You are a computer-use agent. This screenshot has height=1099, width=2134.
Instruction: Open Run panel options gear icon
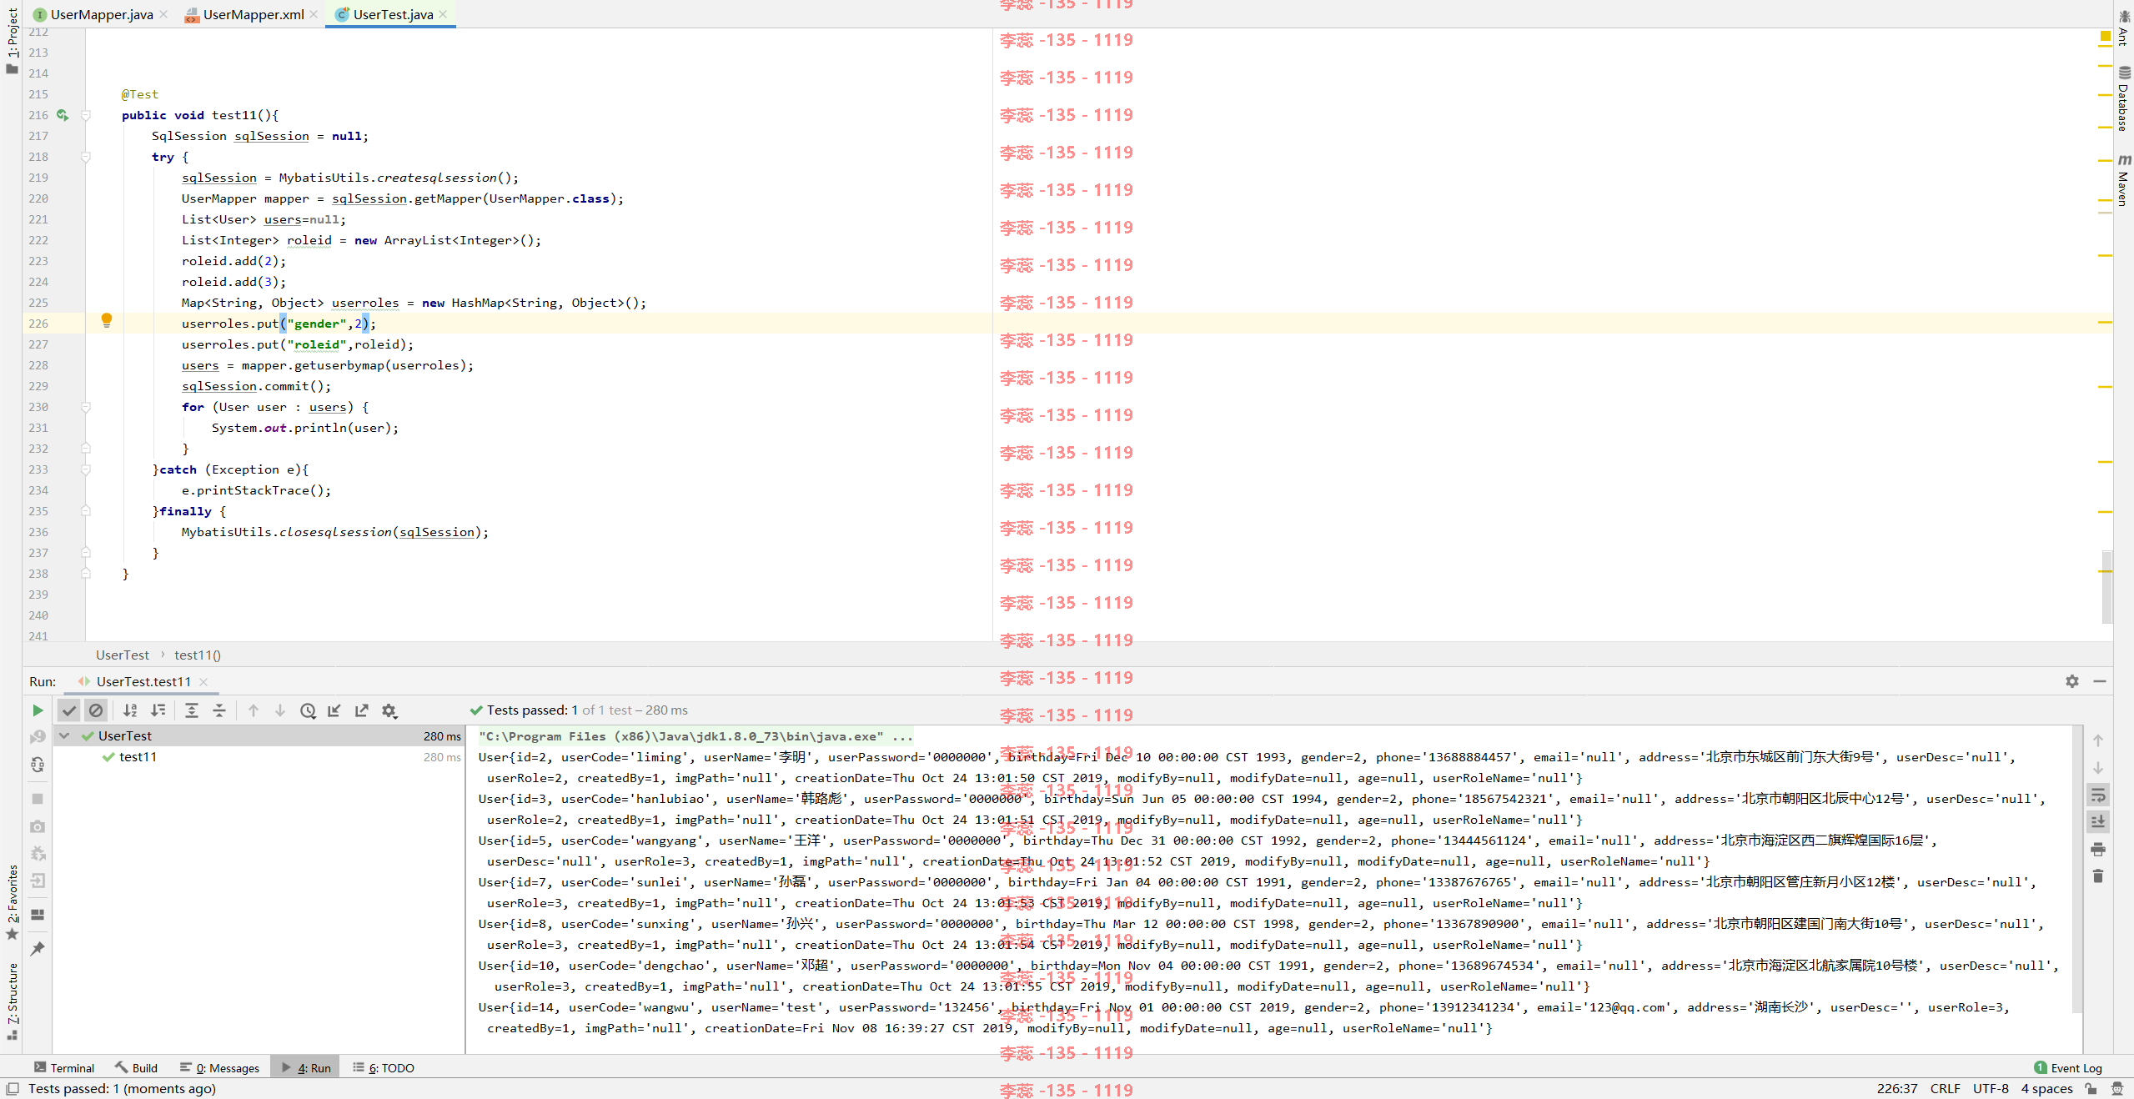(x=2072, y=681)
